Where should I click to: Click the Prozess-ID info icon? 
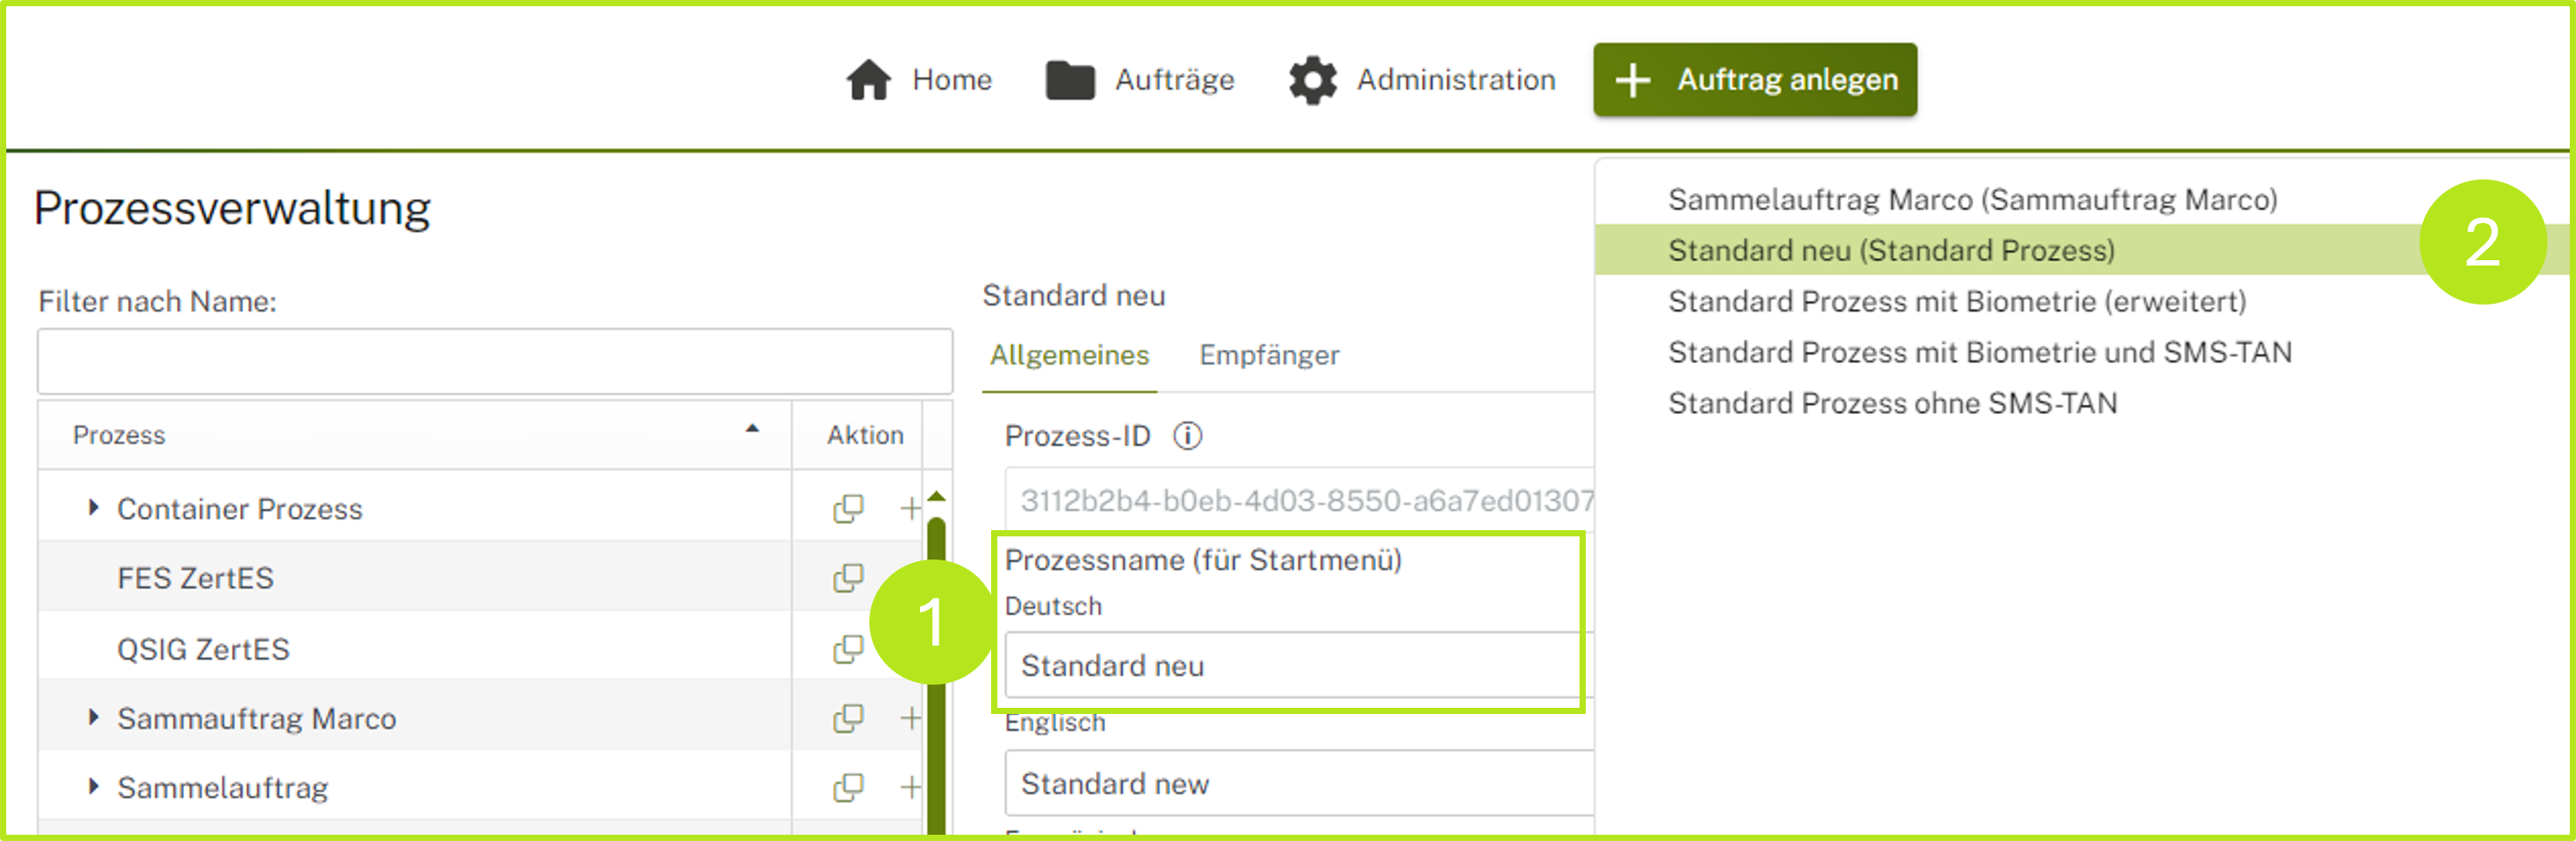click(x=1187, y=436)
